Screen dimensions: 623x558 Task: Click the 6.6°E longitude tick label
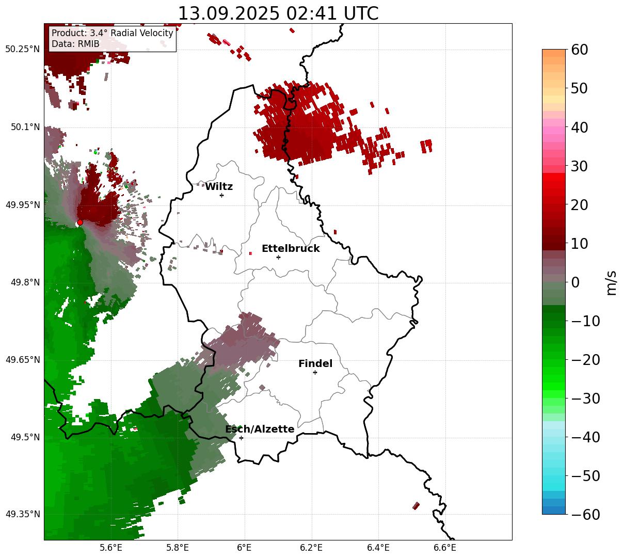click(445, 548)
